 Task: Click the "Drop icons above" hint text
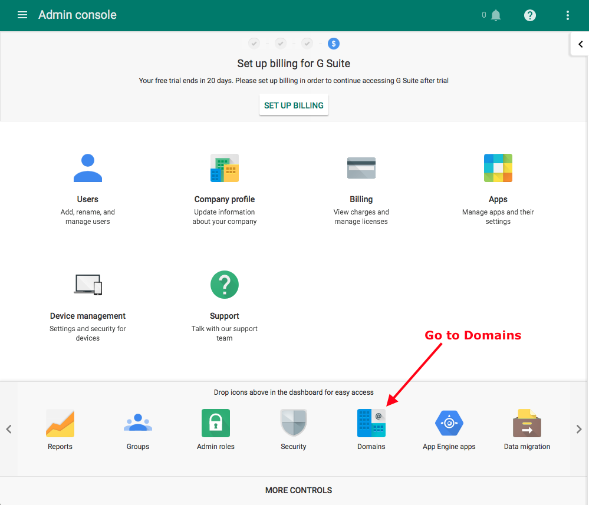[294, 392]
